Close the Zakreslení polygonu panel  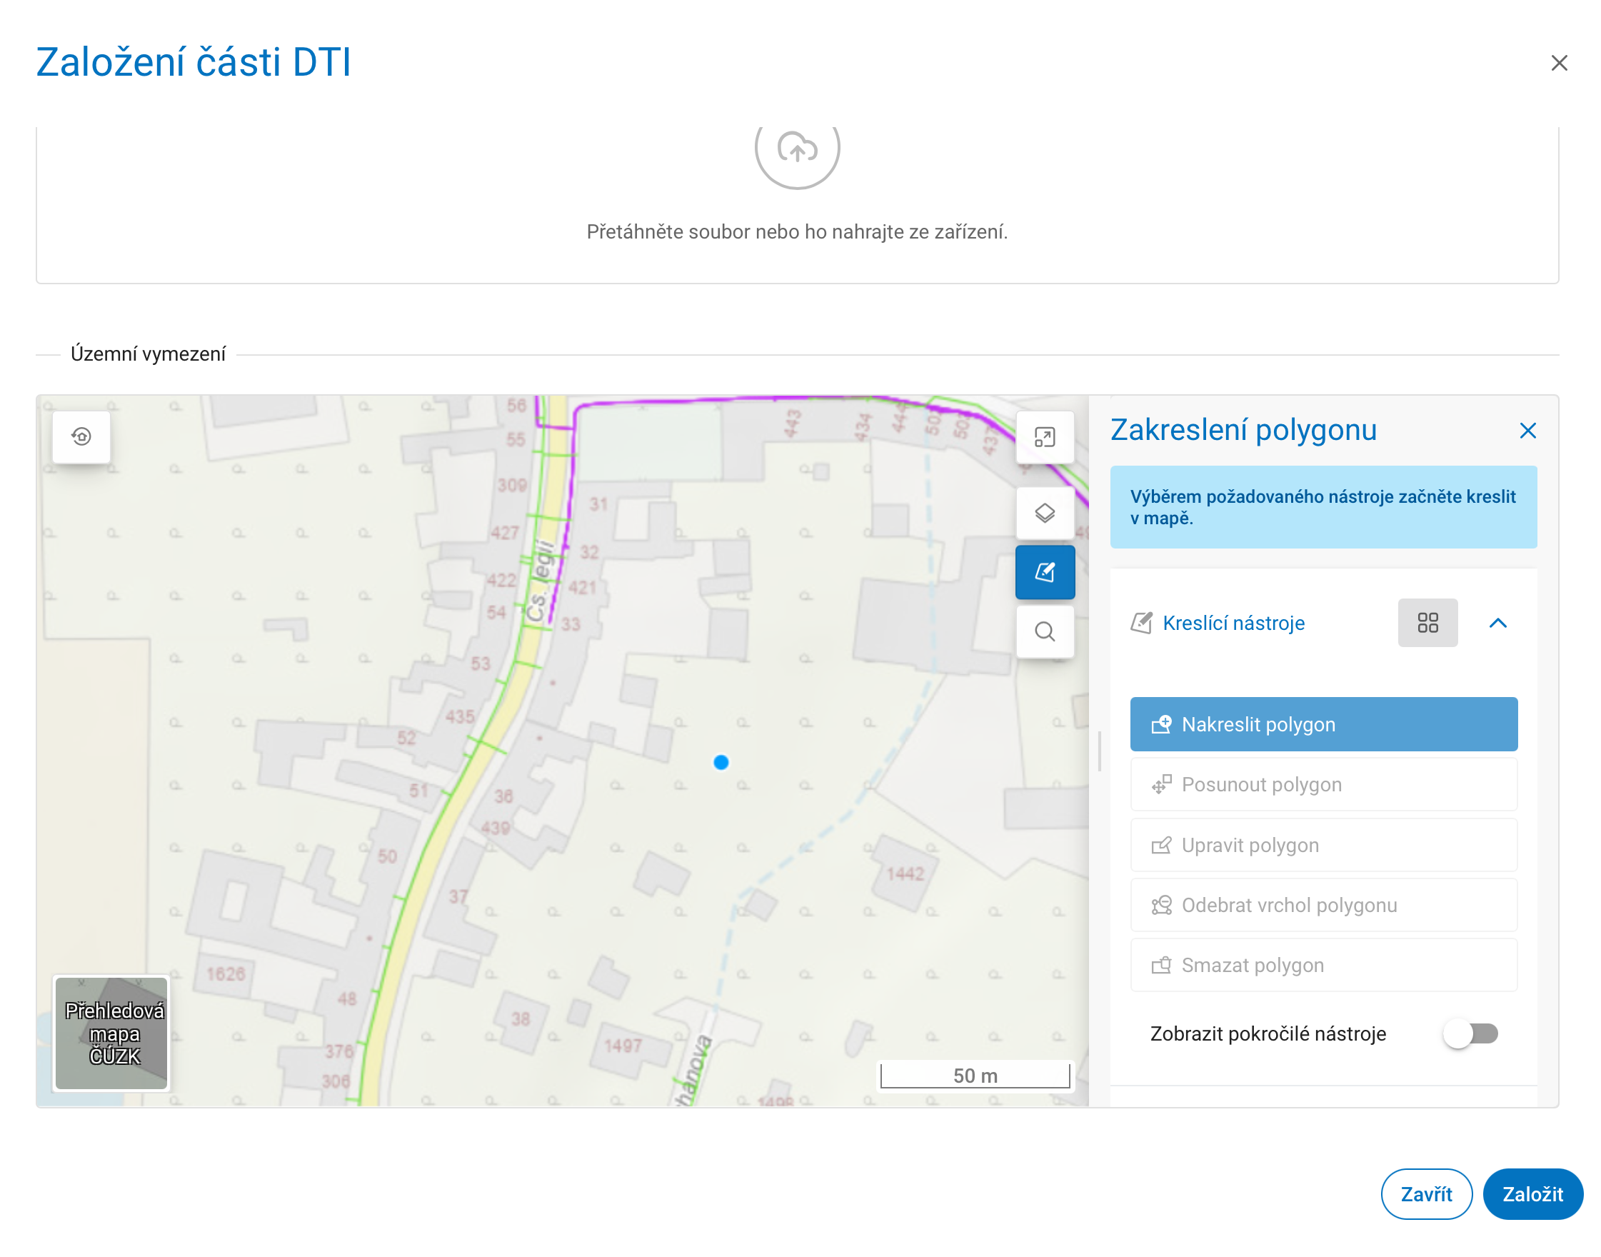(1527, 431)
